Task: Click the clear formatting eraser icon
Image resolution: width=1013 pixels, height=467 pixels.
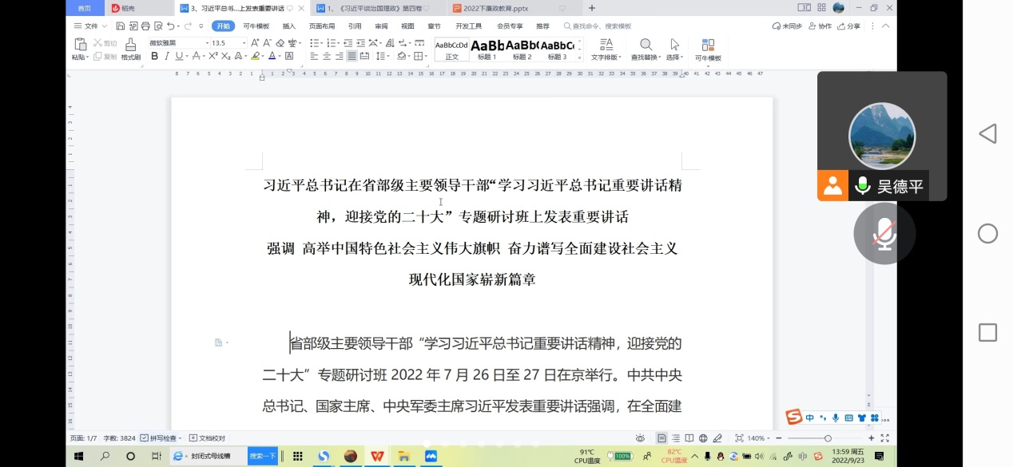Action: 280,43
